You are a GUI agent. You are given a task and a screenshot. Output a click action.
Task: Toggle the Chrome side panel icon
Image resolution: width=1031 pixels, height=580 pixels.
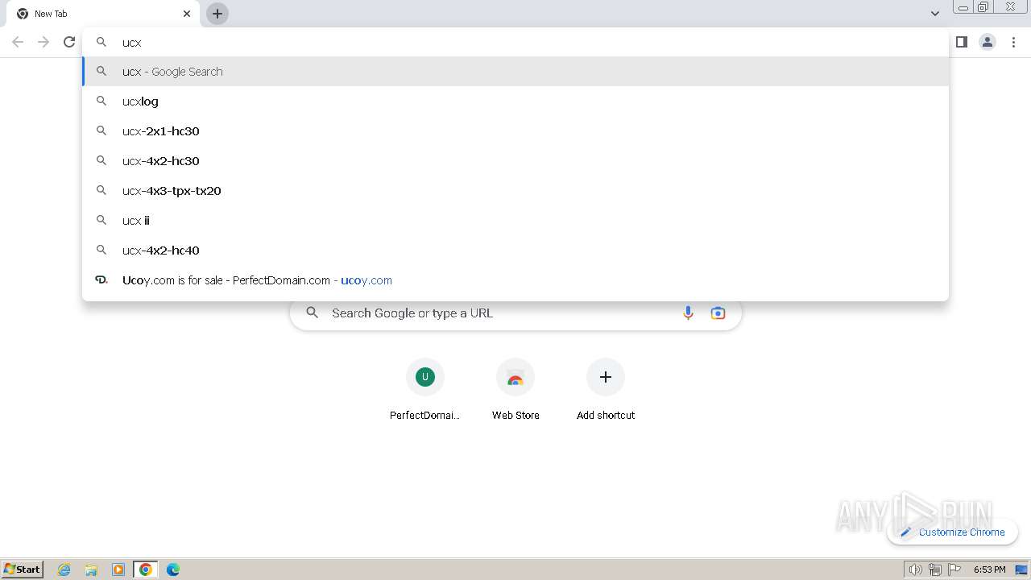pos(962,42)
